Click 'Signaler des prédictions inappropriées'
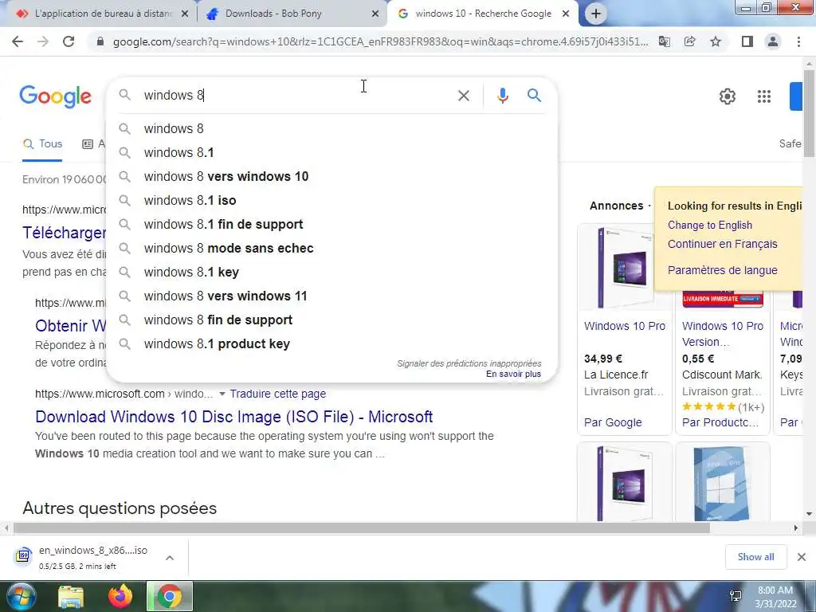Screen dimensions: 816x612 (x=469, y=363)
